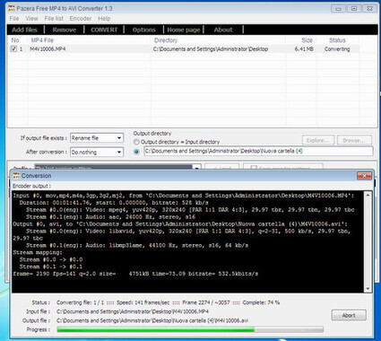The image size is (381, 341).
Task: Open the View menu
Action: 31,19
